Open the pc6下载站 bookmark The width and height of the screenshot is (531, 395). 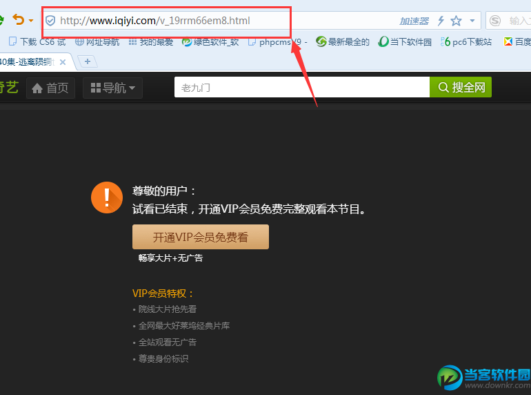tap(465, 41)
